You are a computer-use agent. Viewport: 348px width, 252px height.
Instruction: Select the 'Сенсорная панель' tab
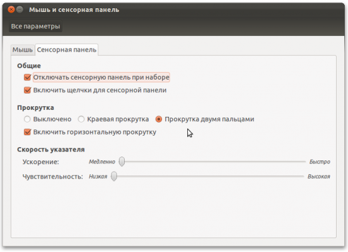click(66, 50)
